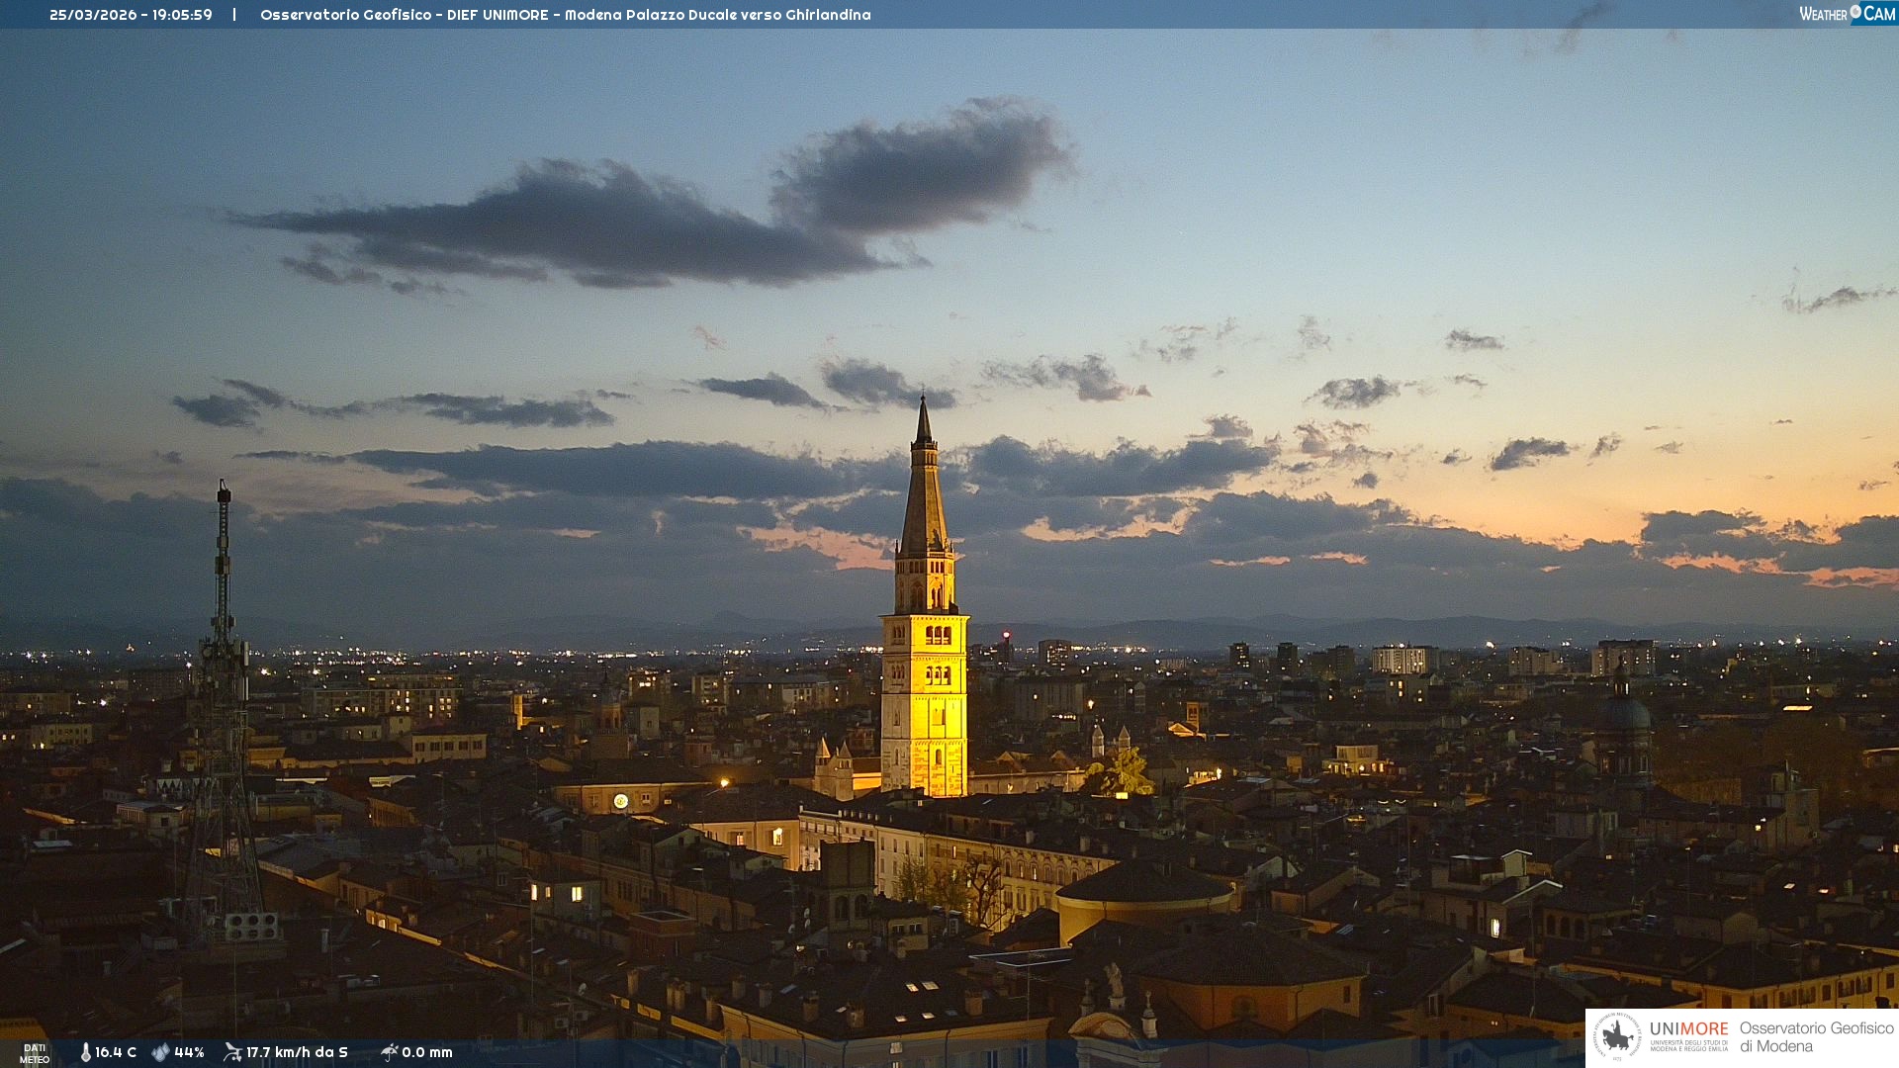Image resolution: width=1899 pixels, height=1068 pixels.
Task: Click the UNIMORE wordmark text
Action: point(1688,1029)
